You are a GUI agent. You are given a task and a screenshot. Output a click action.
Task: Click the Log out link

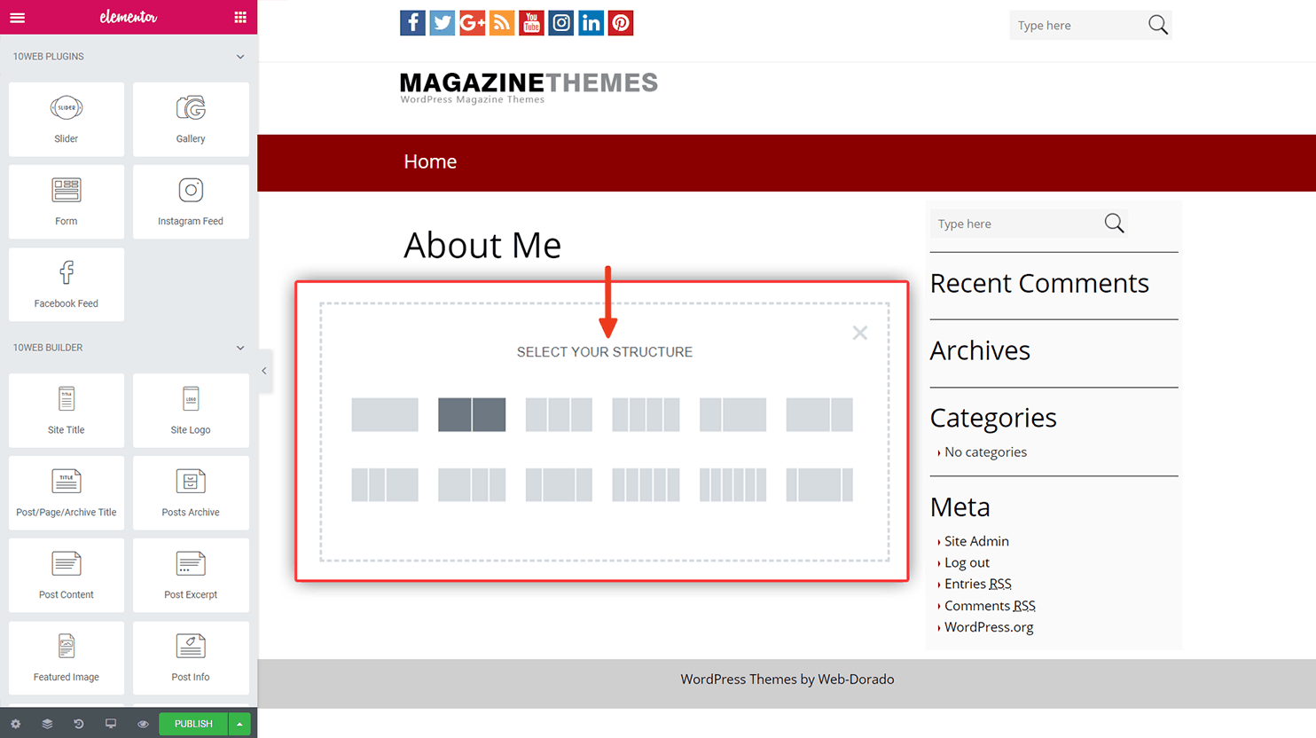967,562
